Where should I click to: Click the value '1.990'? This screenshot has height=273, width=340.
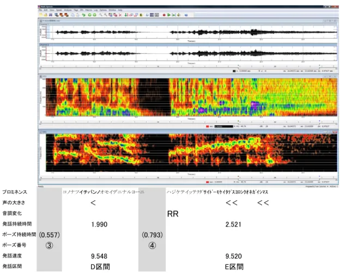point(99,224)
